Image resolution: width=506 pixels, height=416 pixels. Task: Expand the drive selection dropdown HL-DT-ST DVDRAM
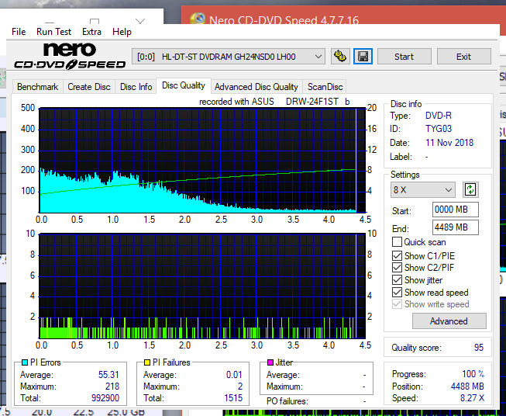click(x=228, y=57)
